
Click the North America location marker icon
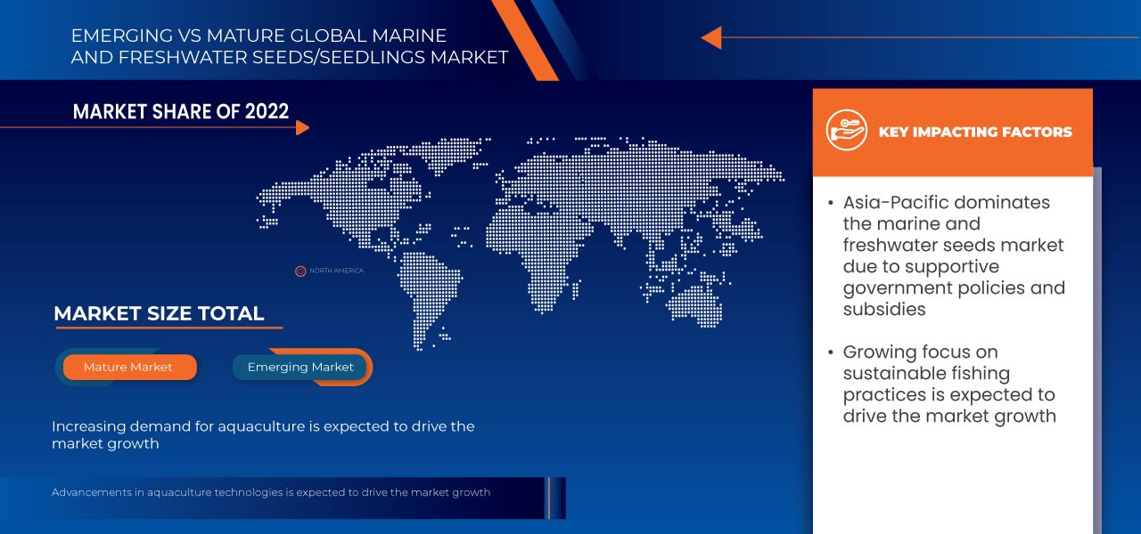pyautogui.click(x=300, y=271)
